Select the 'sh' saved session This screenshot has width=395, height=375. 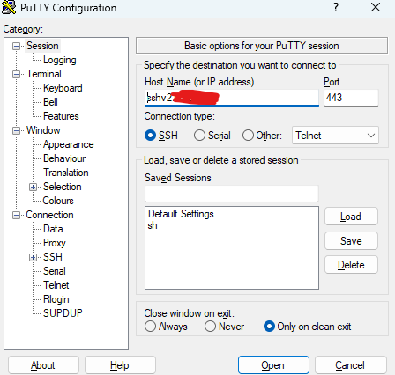(x=153, y=225)
